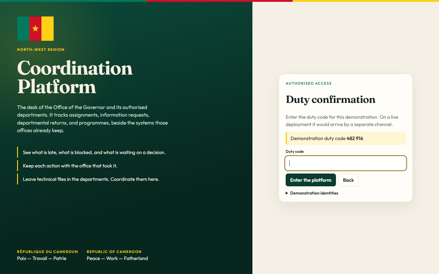Click the RÉPUBLIQUE DU CAMEROUN label
This screenshot has width=439, height=274.
[48, 252]
